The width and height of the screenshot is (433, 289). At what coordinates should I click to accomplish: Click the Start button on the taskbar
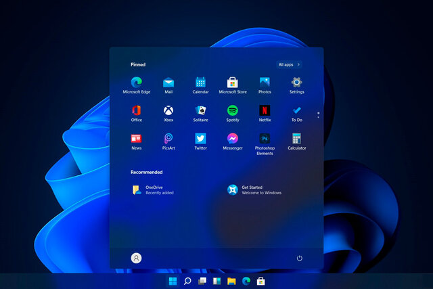(x=173, y=282)
